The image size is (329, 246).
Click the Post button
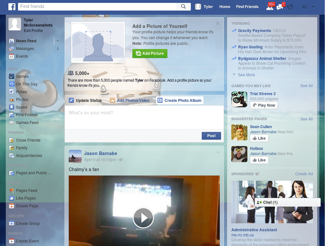tap(211, 136)
